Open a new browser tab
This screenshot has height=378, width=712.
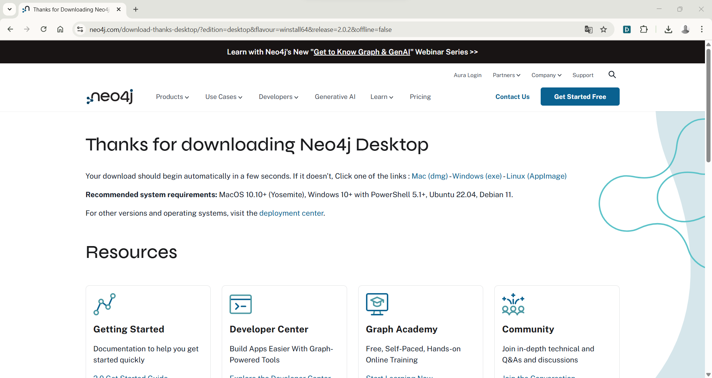136,9
